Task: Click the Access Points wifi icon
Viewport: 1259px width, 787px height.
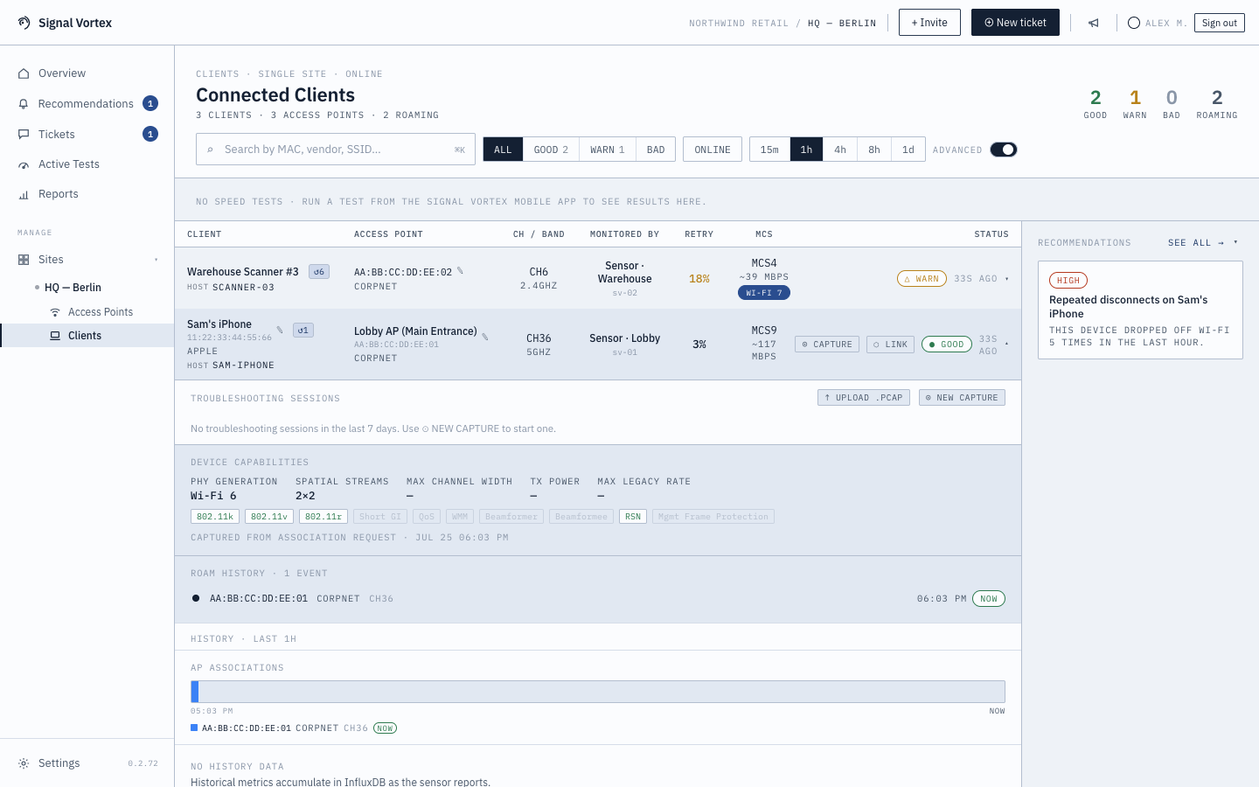Action: pos(55,312)
